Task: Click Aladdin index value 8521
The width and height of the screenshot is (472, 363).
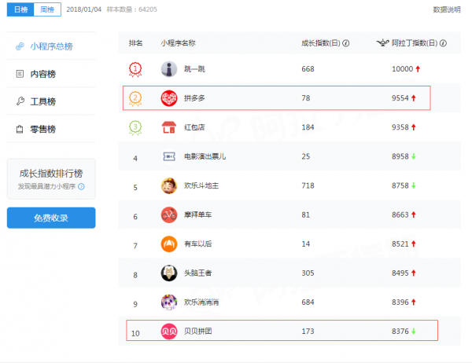Action: click(x=400, y=244)
